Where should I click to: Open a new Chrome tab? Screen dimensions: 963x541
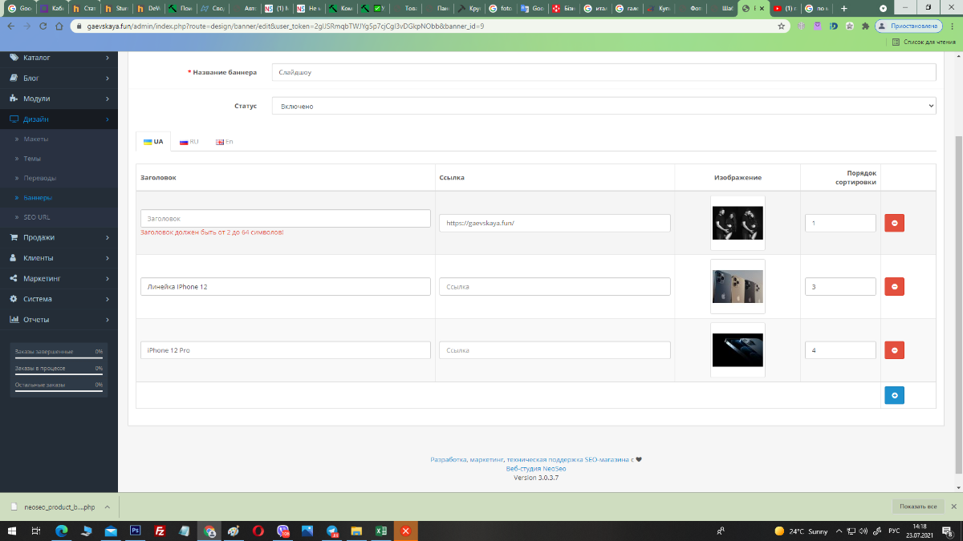point(843,8)
